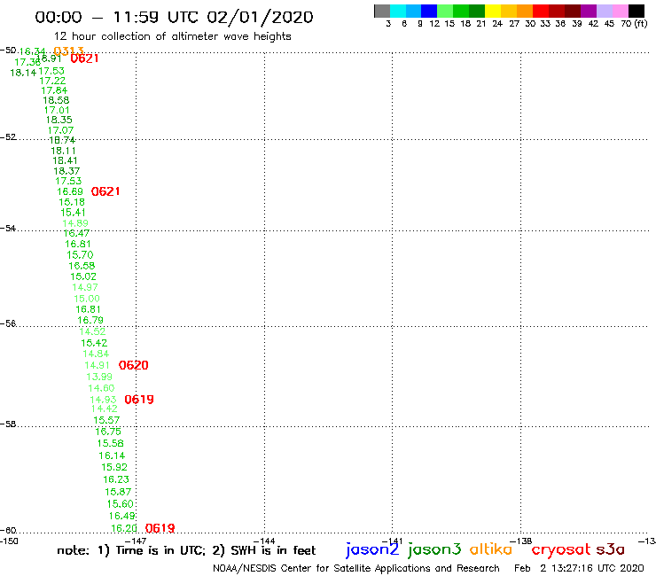Click the black swatch at the scale end
The width and height of the screenshot is (656, 576).
point(636,11)
